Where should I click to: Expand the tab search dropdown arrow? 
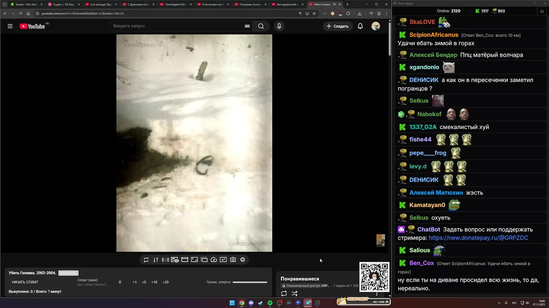pos(4,4)
